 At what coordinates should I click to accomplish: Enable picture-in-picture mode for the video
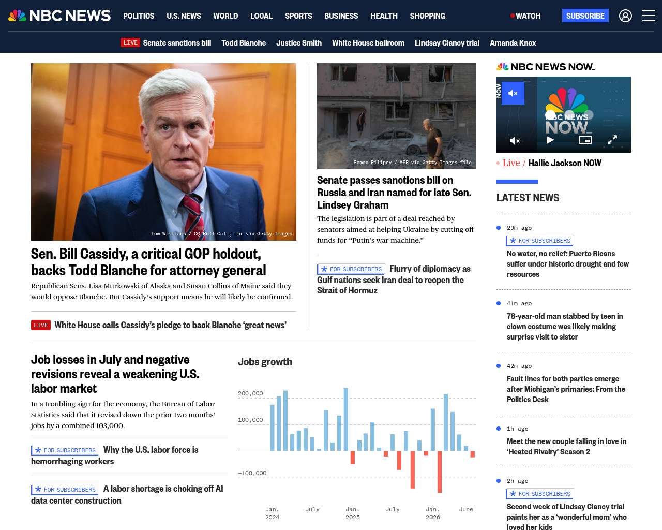(585, 140)
